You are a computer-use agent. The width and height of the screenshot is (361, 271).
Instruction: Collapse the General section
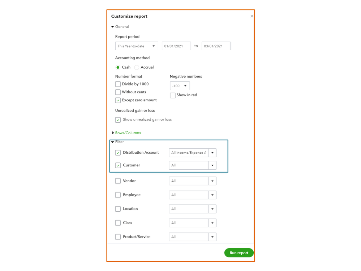click(x=113, y=27)
